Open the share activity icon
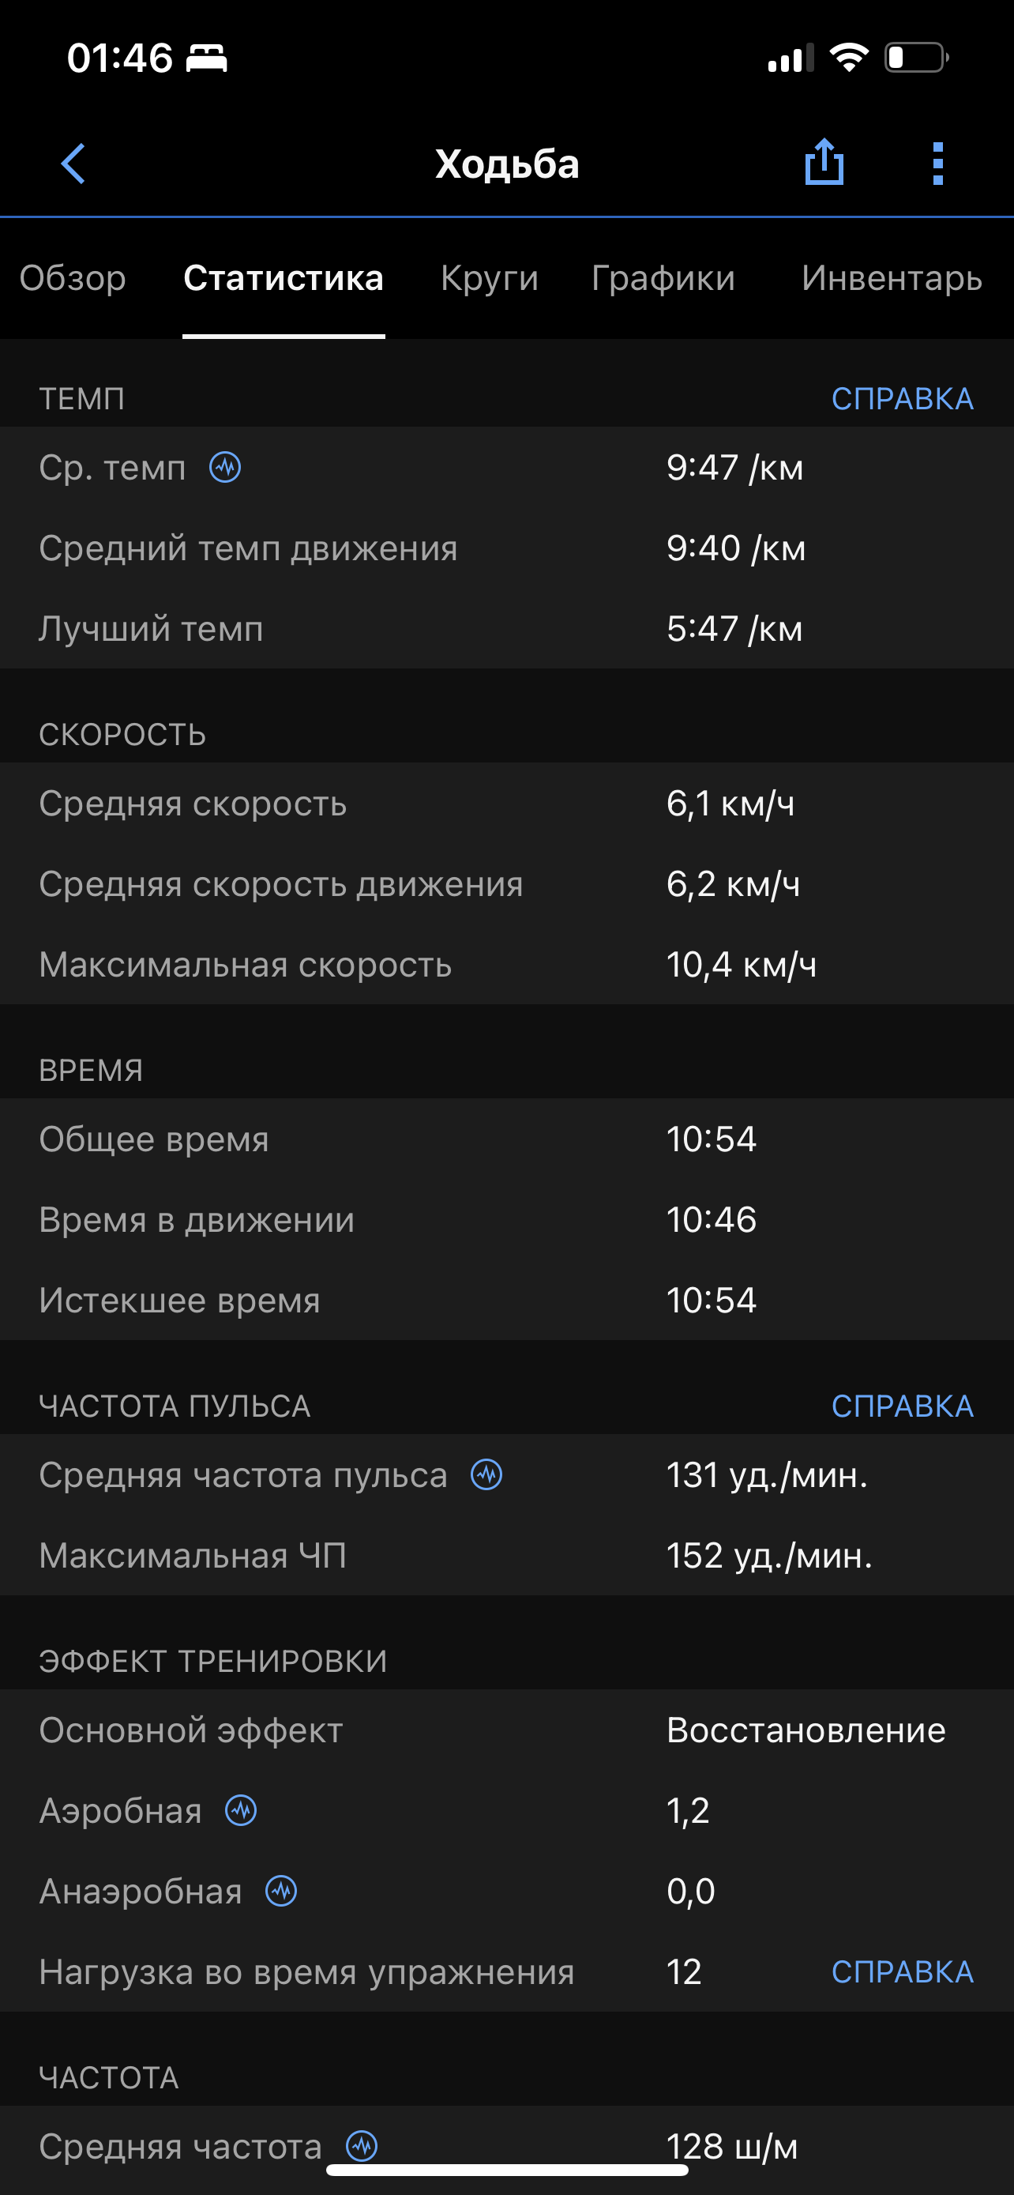 [x=824, y=162]
